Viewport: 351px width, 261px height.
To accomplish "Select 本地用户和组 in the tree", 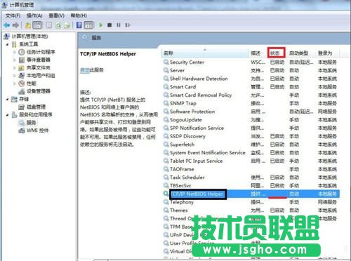I will click(41, 76).
